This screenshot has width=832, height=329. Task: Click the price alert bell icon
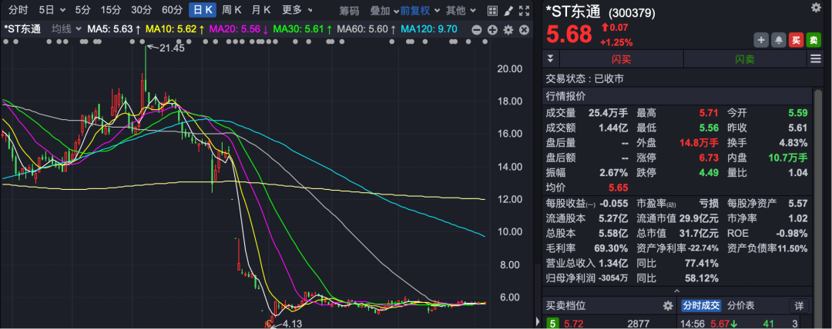point(779,40)
